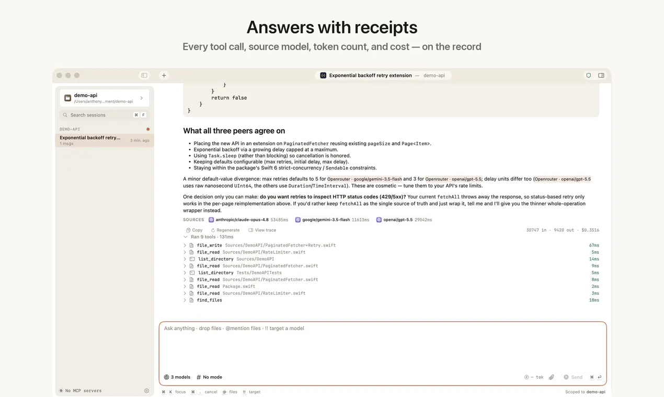Expand the list_directory Tests/DemoAPITests row

coord(391,272)
